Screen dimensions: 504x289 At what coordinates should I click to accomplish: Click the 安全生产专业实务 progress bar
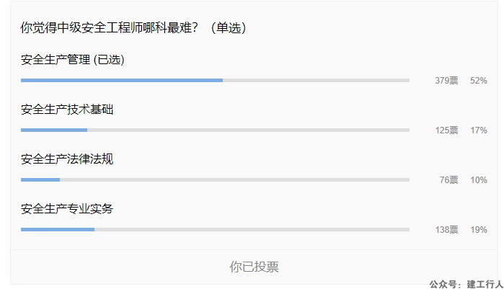pos(215,230)
